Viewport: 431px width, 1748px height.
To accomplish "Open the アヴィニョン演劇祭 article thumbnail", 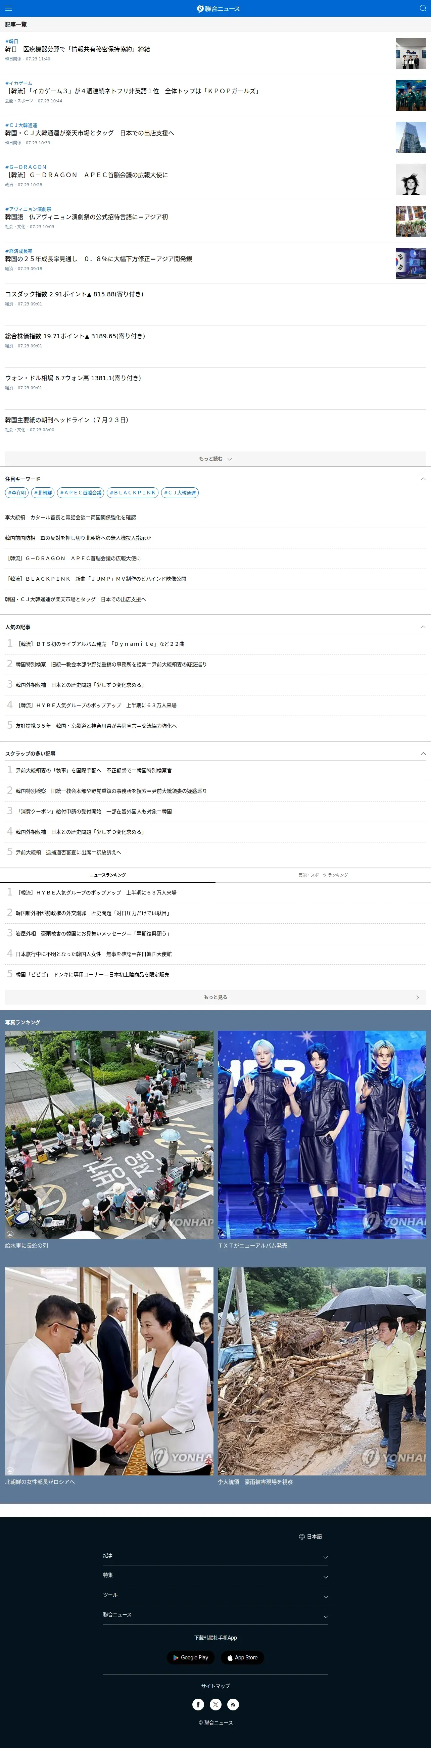I will pos(411,221).
